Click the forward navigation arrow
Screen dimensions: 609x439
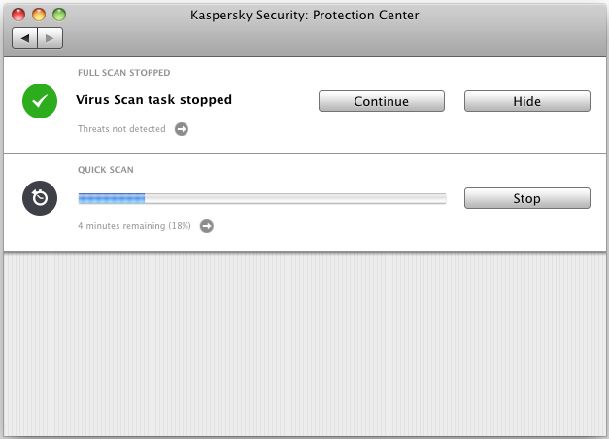click(x=51, y=38)
